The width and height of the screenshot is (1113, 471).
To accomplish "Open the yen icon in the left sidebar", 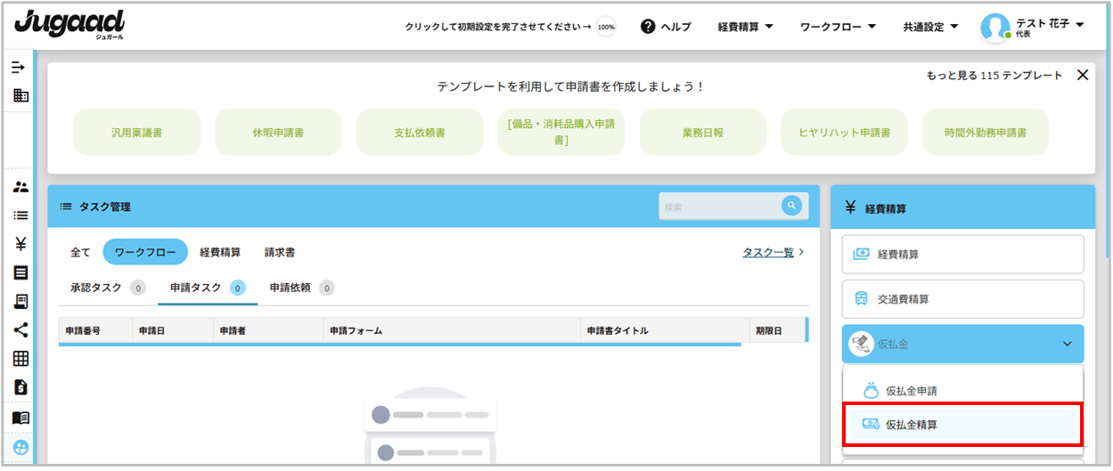I will [x=20, y=244].
